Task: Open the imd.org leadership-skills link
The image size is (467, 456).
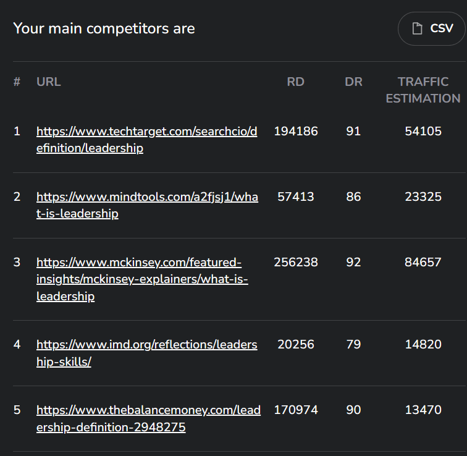Action: pos(147,353)
